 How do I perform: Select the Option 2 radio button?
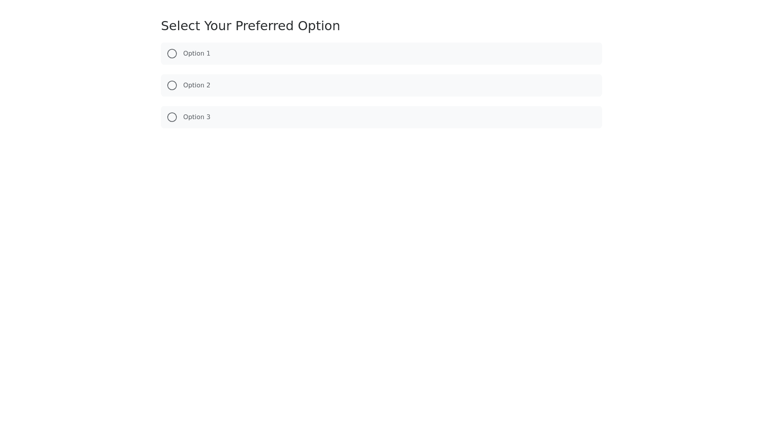pyautogui.click(x=172, y=85)
